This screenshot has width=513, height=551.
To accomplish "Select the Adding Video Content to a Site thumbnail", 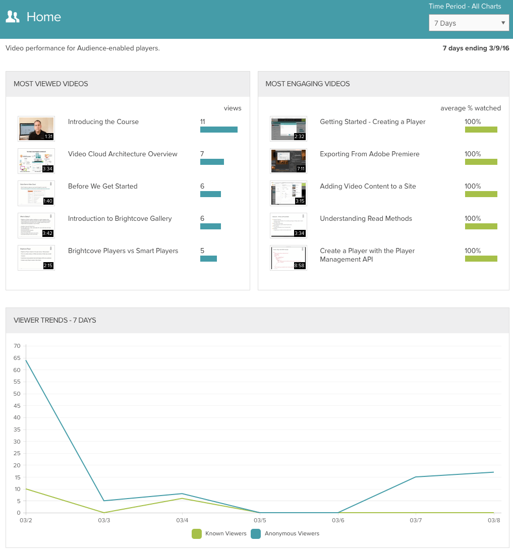I will coord(288,194).
